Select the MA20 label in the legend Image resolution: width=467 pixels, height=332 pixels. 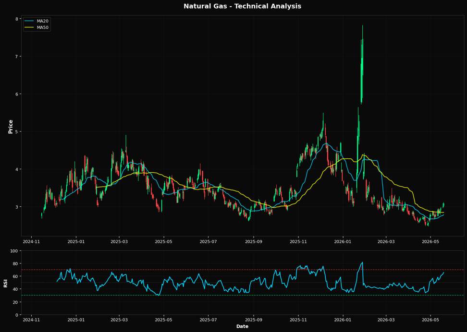click(43, 21)
